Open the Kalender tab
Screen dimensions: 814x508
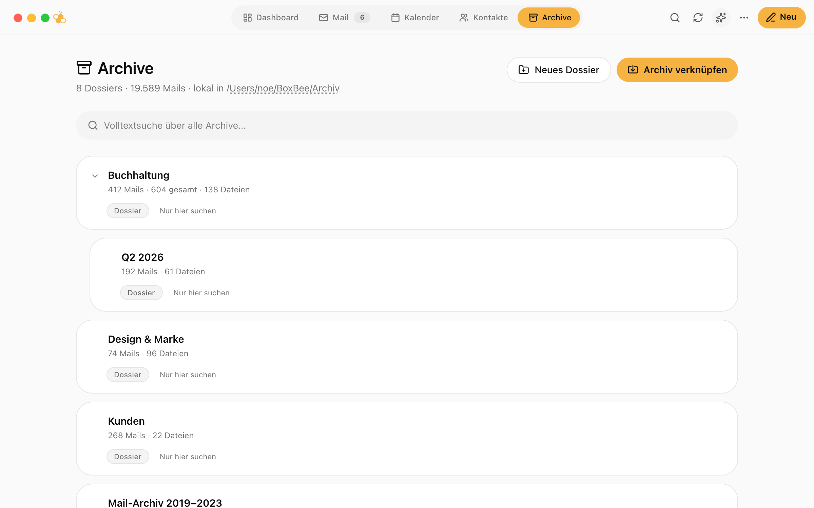(415, 18)
